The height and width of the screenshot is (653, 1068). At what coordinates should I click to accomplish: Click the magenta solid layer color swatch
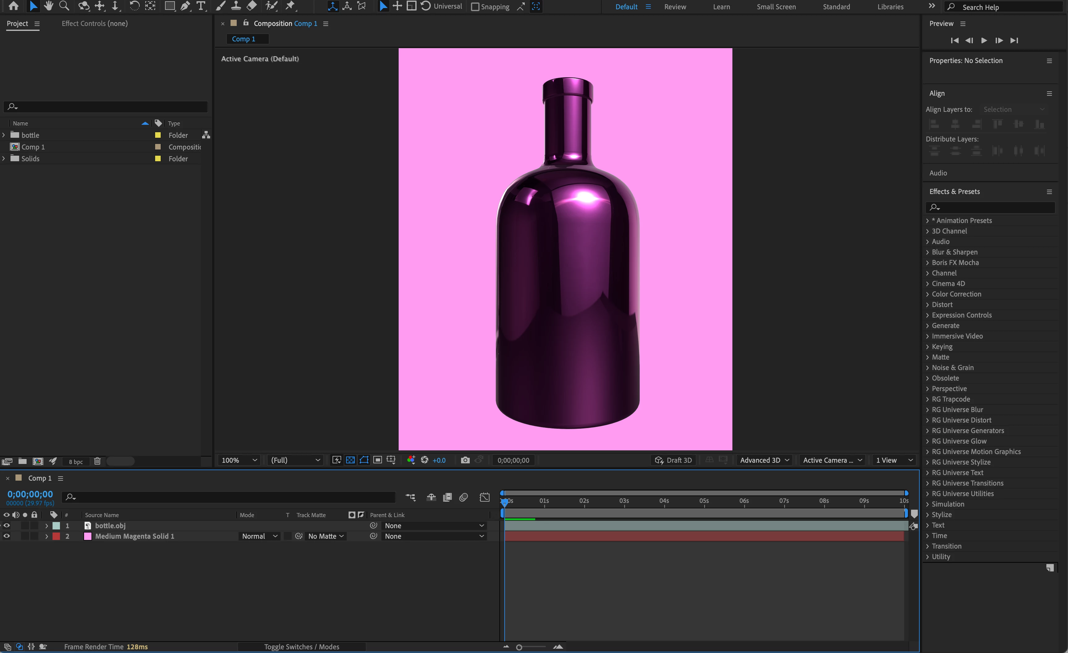[56, 536]
